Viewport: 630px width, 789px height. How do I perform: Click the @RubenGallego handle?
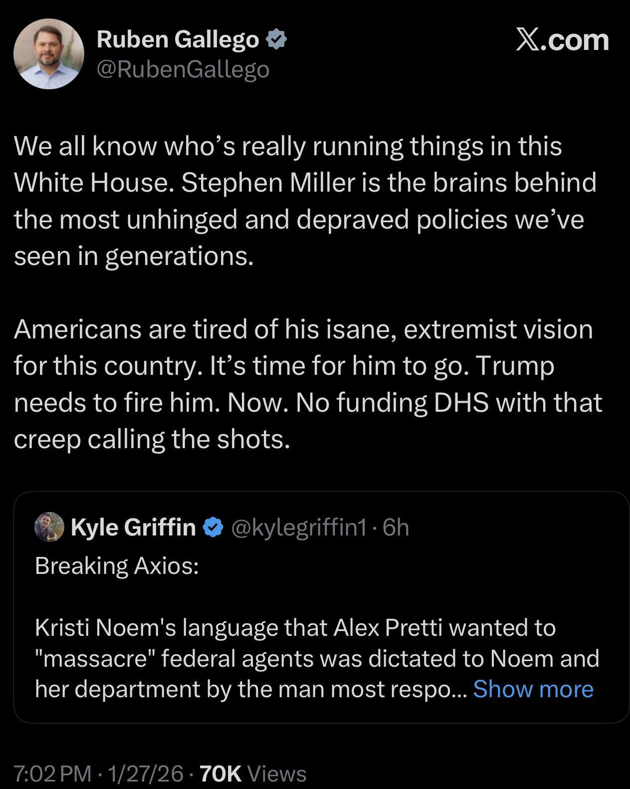[x=183, y=69]
